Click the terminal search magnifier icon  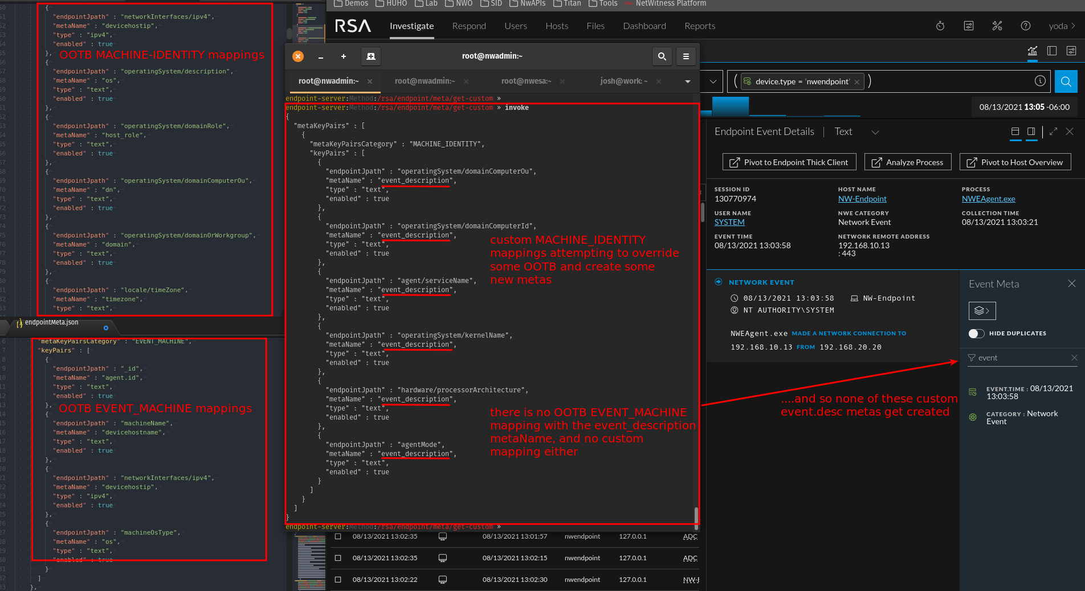[662, 56]
